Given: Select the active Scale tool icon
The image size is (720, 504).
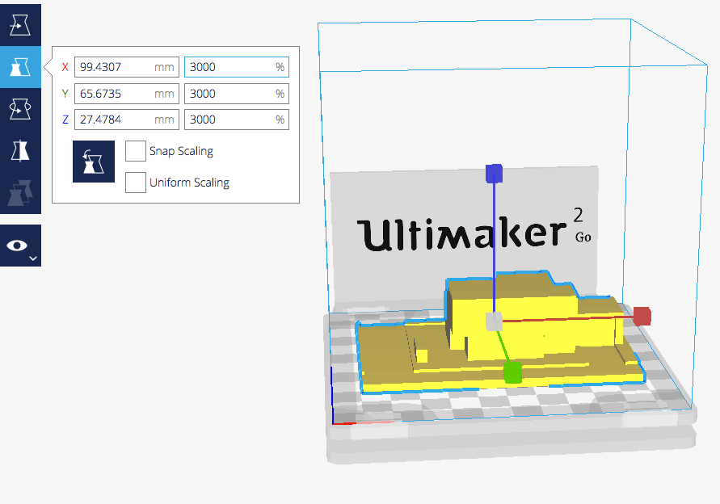Looking at the screenshot, I should [x=20, y=67].
